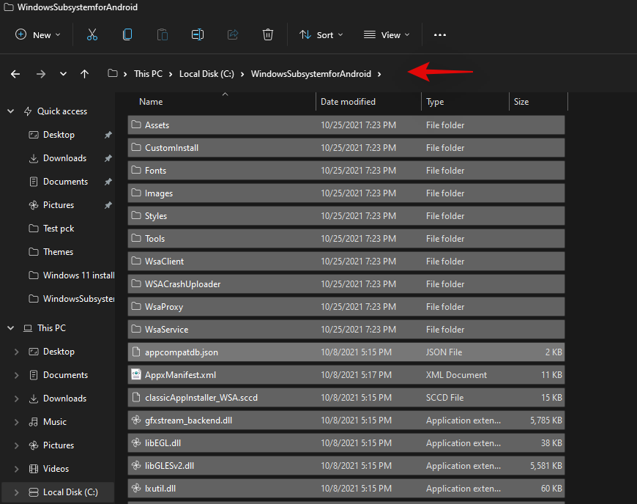
Task: Expand Local Disk (C:) in navigation pane
Action: tap(17, 492)
